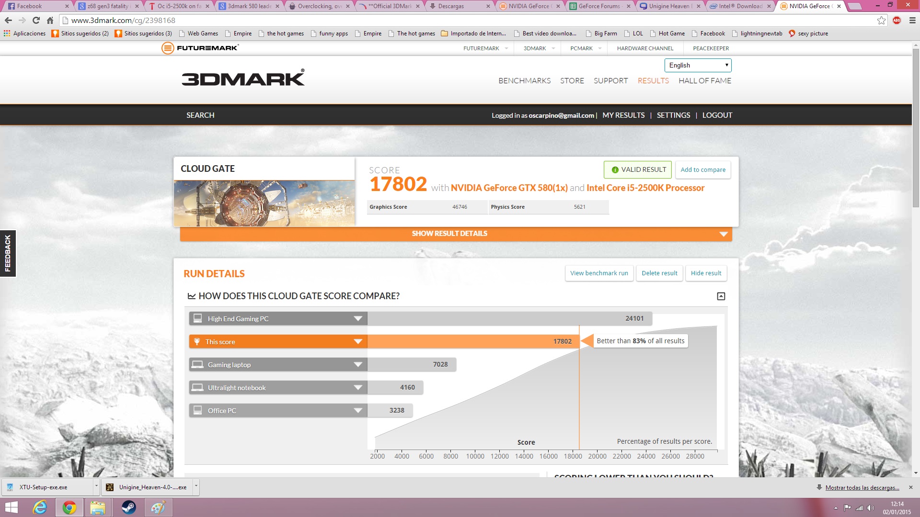Click the SEARCH link
Image resolution: width=920 pixels, height=517 pixels.
coord(200,115)
